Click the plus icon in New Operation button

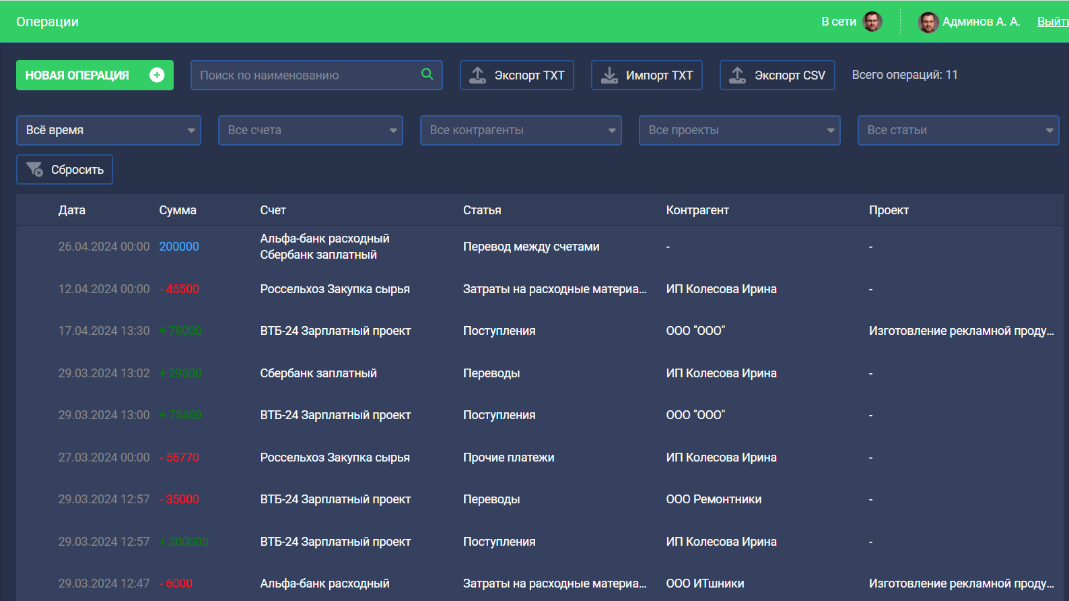(x=157, y=75)
